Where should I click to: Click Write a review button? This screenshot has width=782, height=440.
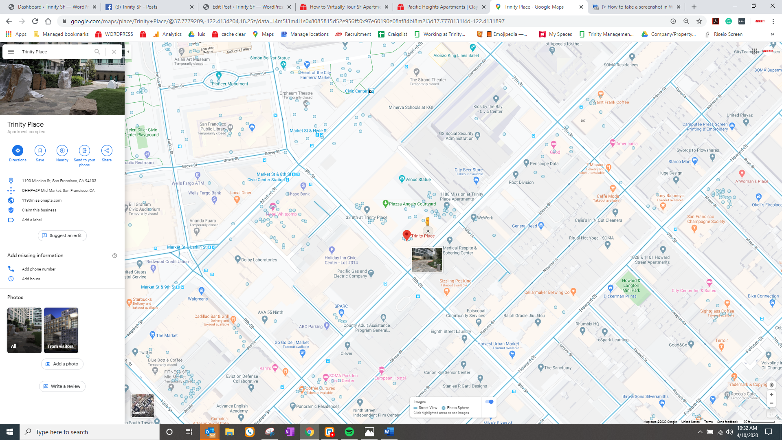pos(62,386)
